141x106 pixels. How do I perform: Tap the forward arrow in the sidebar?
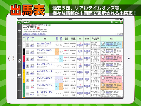19,46
